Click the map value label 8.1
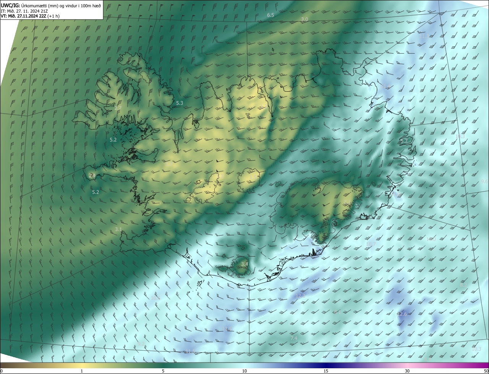This screenshot has width=489, height=374. click(337, 312)
